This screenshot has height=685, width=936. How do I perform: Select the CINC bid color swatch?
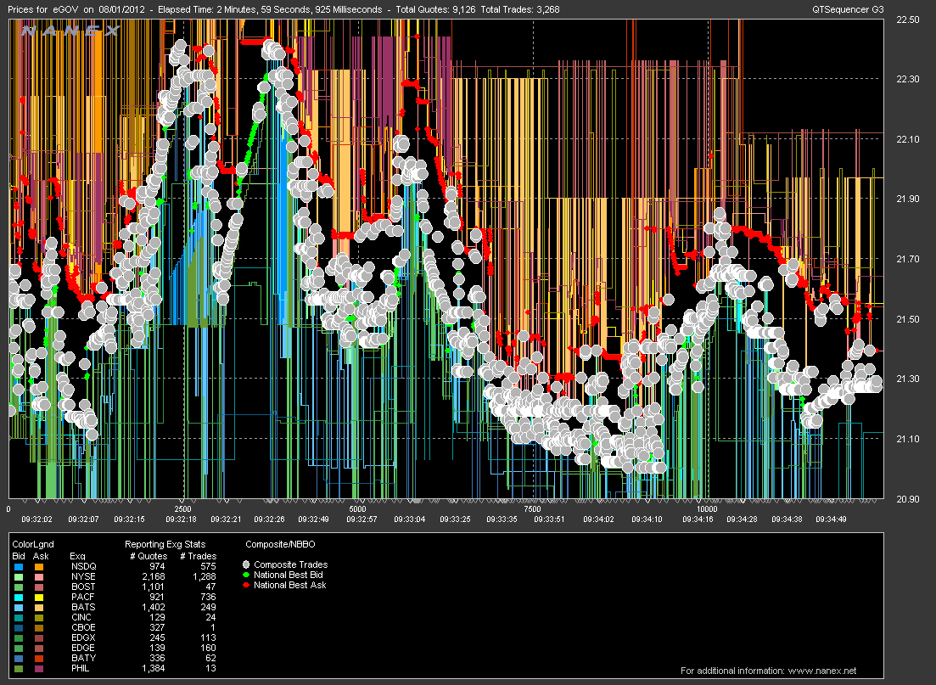(19, 617)
